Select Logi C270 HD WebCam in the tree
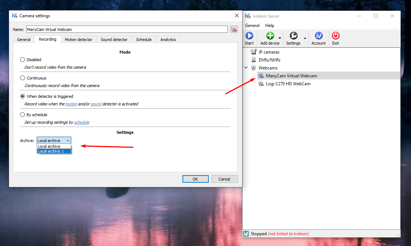This screenshot has width=411, height=246. click(x=288, y=83)
